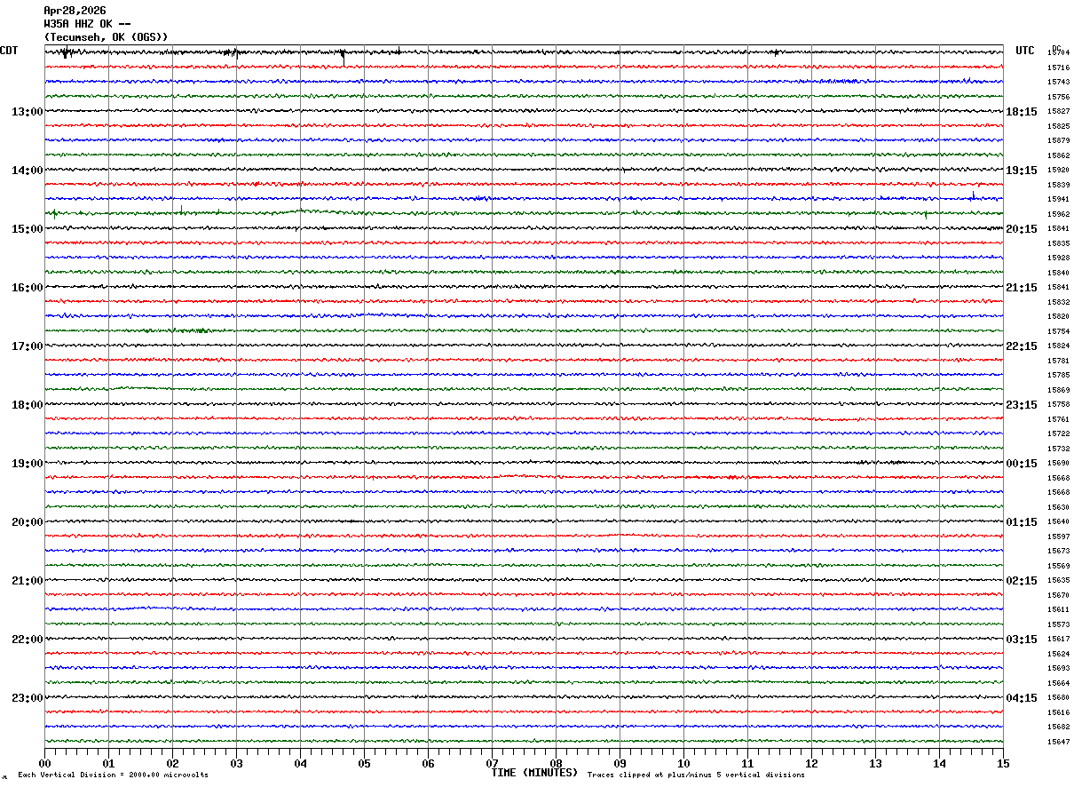Image resolution: width=1074 pixels, height=787 pixels.
Task: Select the 20:00 CDT time label
Action: pyautogui.click(x=28, y=522)
